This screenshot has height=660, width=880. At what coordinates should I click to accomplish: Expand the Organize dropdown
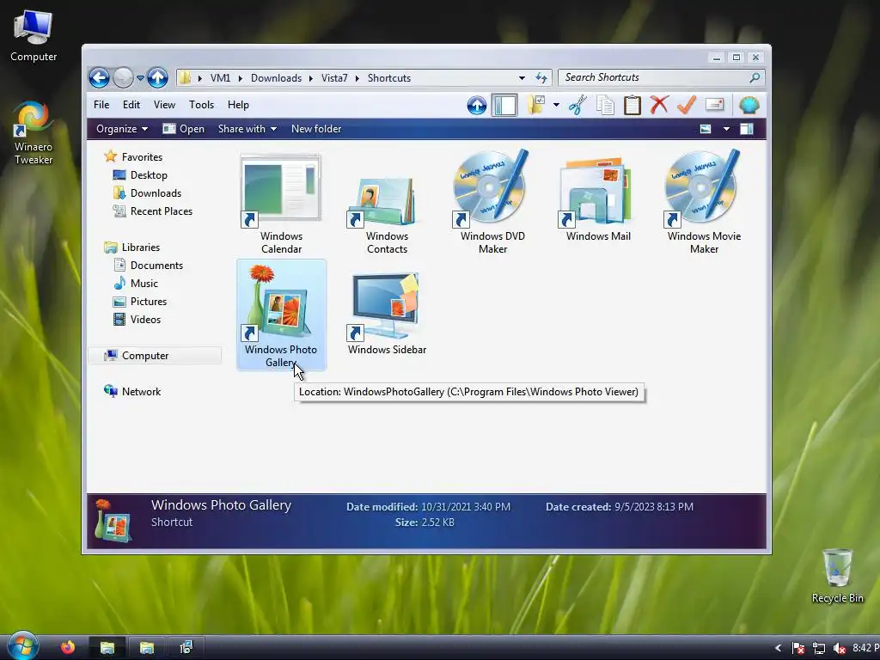[x=122, y=129]
